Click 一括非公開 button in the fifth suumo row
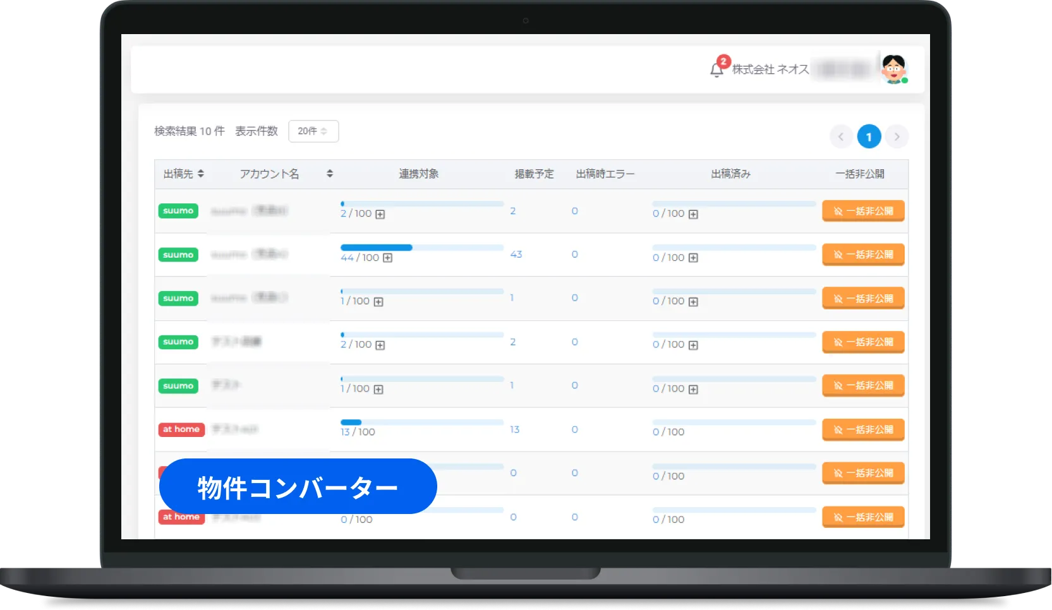1052x610 pixels. coord(863,386)
